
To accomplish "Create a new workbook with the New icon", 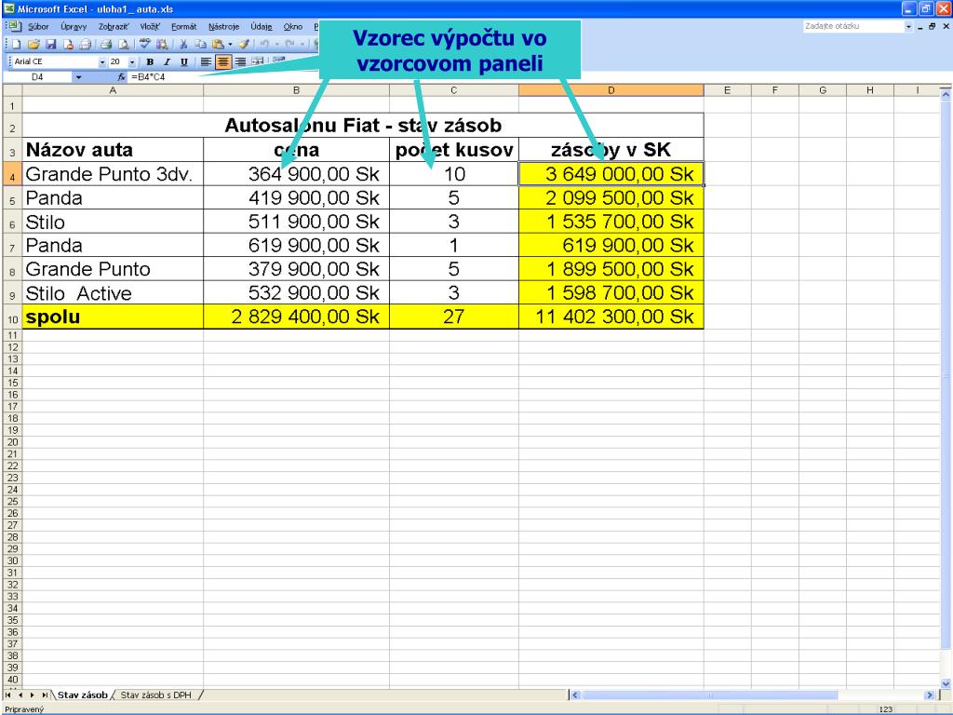I will [x=17, y=45].
